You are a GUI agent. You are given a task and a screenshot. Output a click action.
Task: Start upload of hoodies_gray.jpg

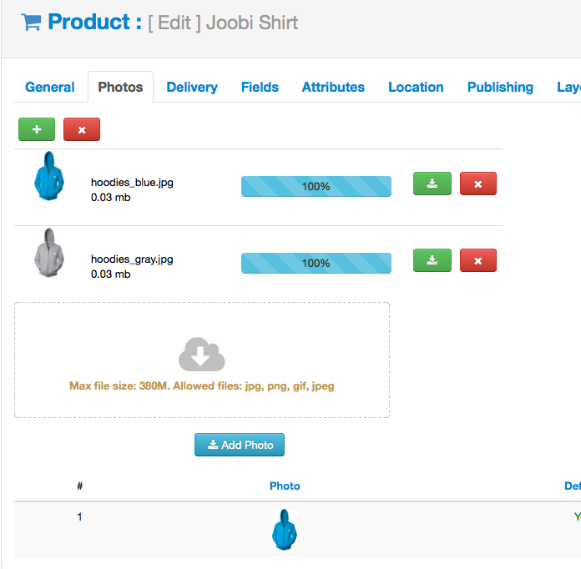[432, 260]
